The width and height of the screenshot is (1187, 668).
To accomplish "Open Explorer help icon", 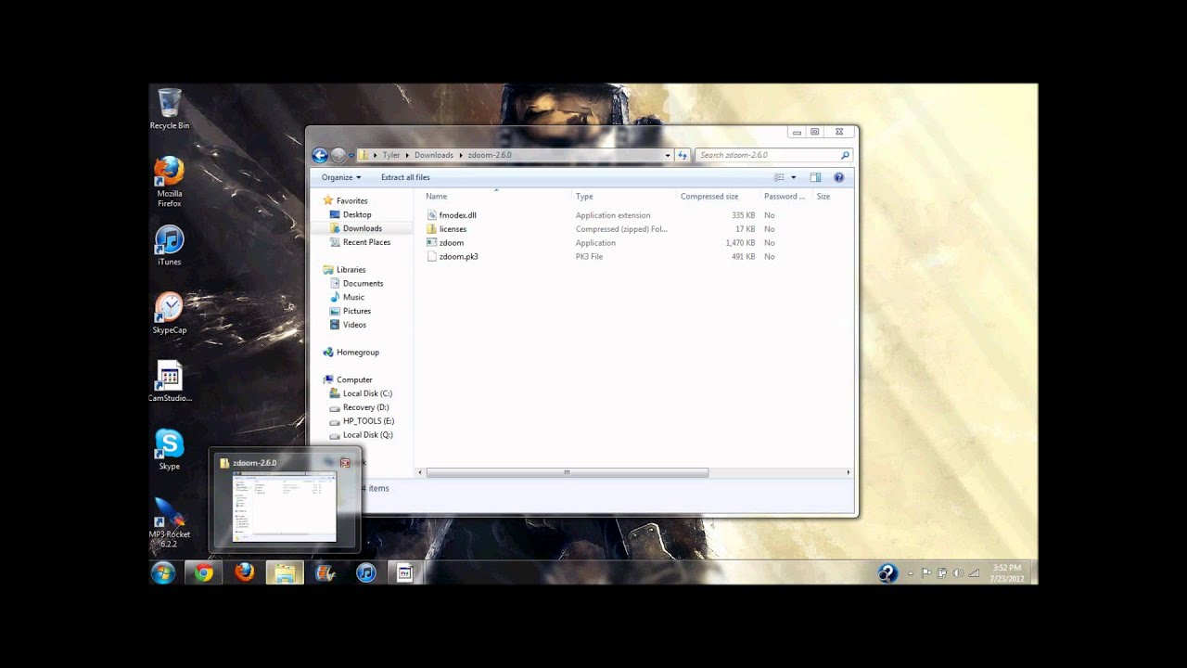I will pos(839,177).
